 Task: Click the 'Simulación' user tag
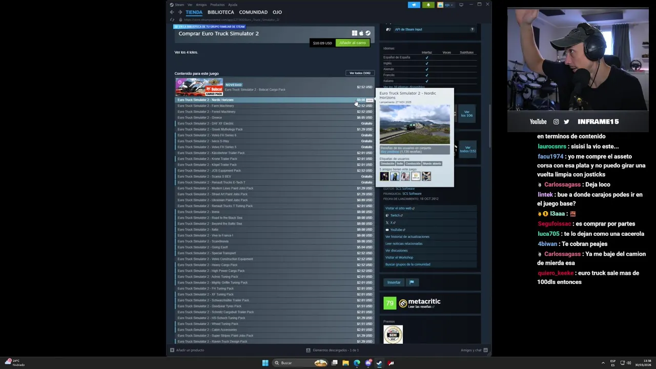pyautogui.click(x=387, y=163)
